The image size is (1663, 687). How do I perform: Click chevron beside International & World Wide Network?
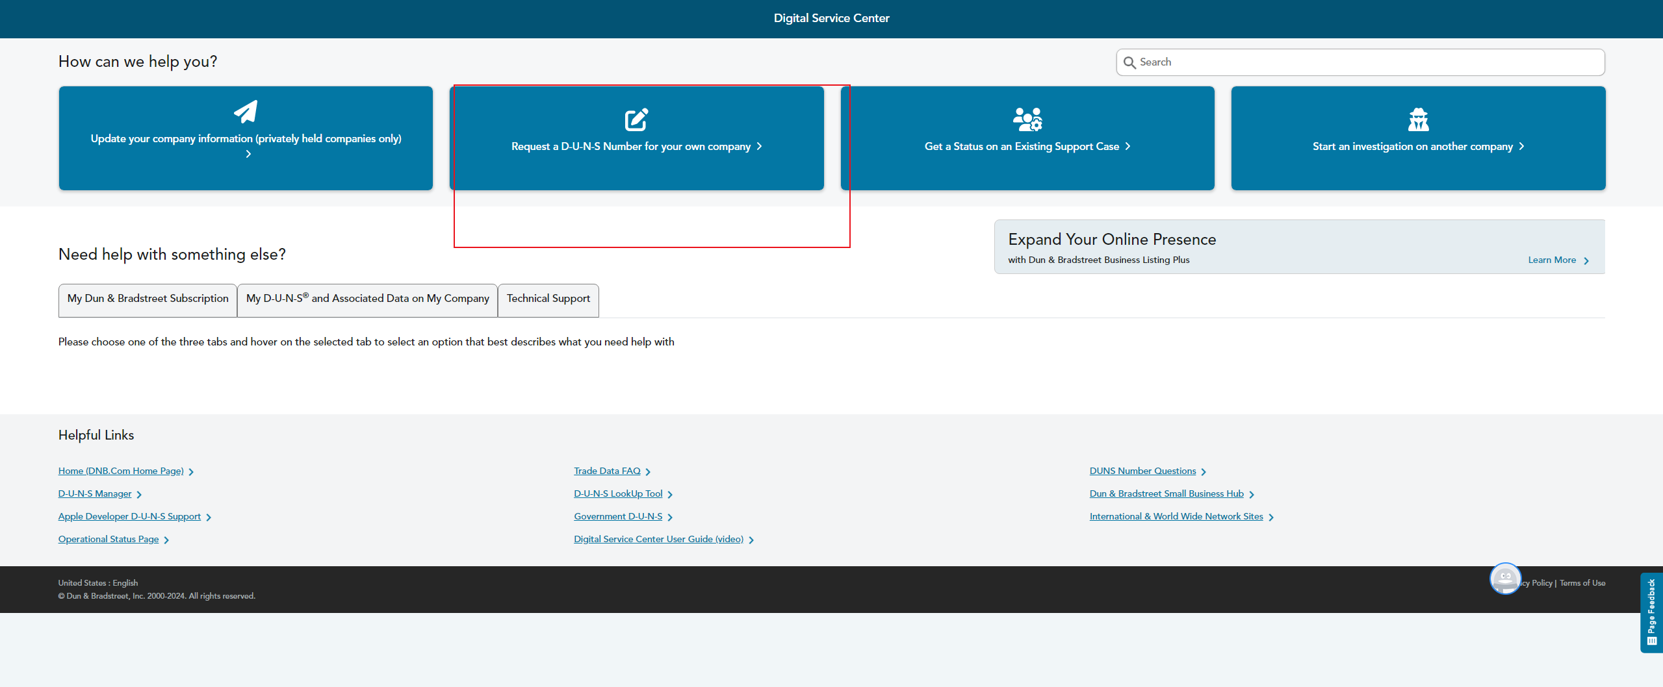click(x=1271, y=517)
